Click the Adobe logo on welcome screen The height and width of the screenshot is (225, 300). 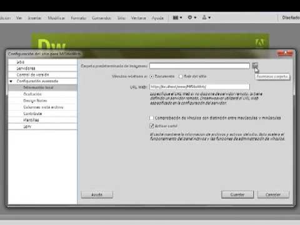(x=259, y=43)
